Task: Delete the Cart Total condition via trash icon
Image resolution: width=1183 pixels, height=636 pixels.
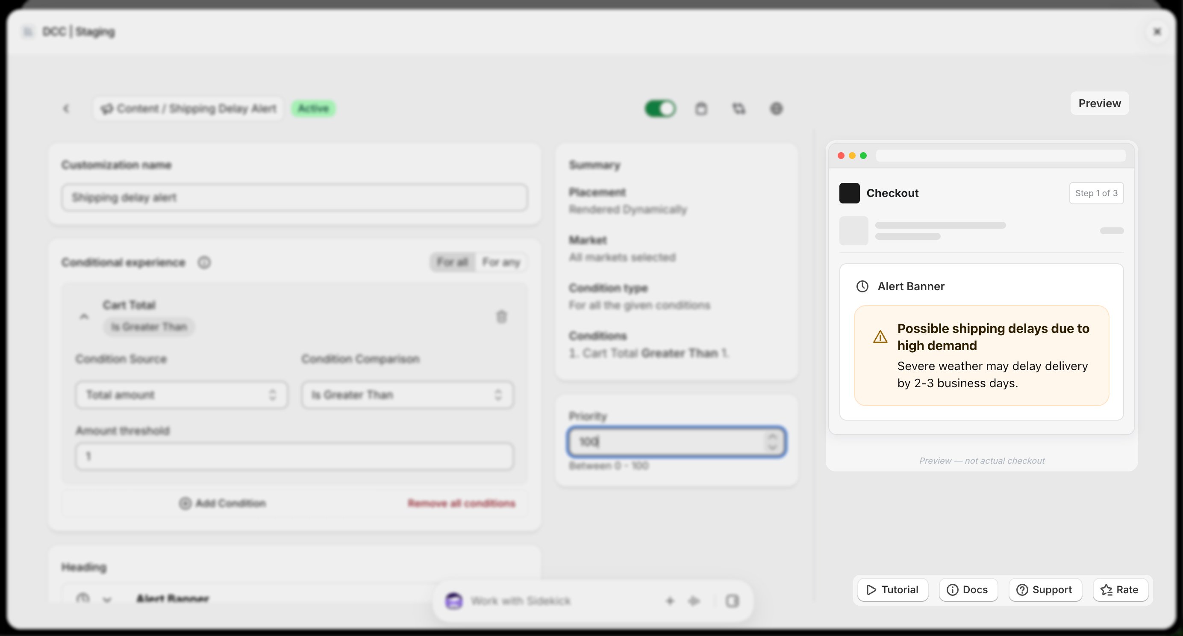Action: click(501, 316)
